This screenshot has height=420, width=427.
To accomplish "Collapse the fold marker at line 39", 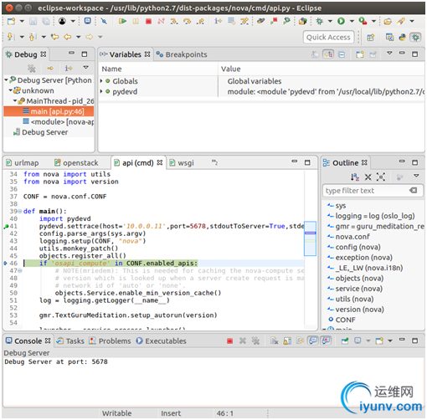I will pos(20,212).
